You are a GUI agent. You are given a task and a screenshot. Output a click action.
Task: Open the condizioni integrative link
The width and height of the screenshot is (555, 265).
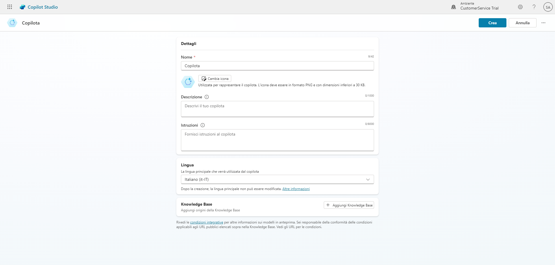[207, 222]
